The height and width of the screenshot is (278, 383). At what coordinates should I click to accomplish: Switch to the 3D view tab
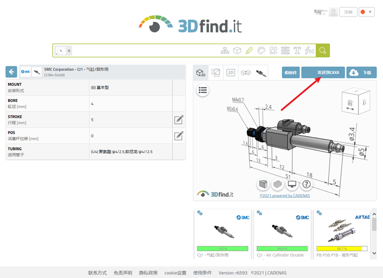point(201,72)
